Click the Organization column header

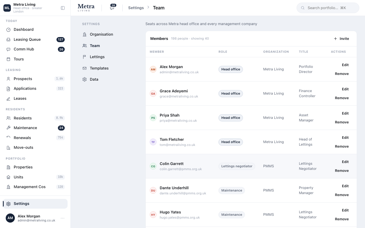coord(276,52)
